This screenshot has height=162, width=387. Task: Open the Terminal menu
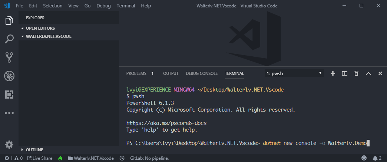[126, 6]
